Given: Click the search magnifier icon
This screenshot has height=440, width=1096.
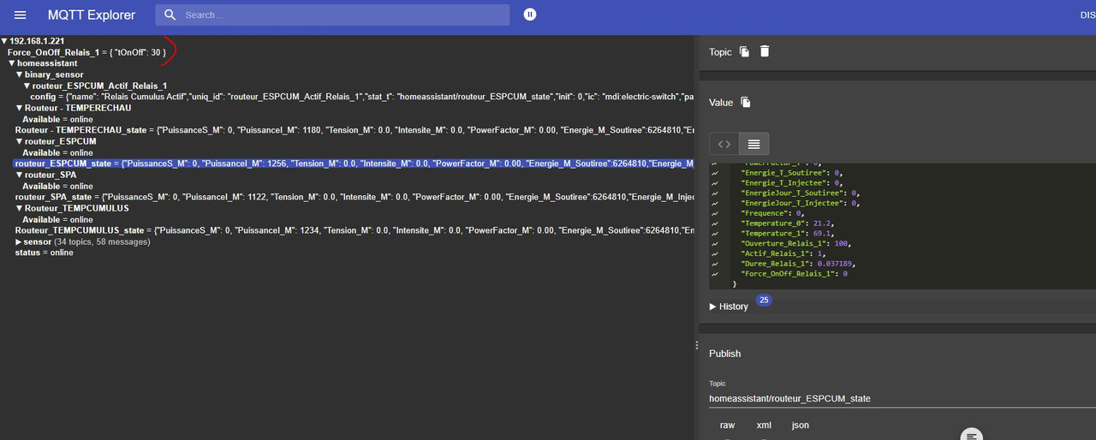Looking at the screenshot, I should (170, 15).
